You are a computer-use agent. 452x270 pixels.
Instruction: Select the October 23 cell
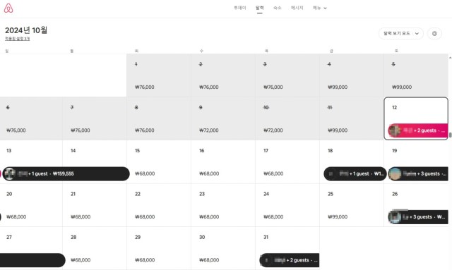point(223,205)
